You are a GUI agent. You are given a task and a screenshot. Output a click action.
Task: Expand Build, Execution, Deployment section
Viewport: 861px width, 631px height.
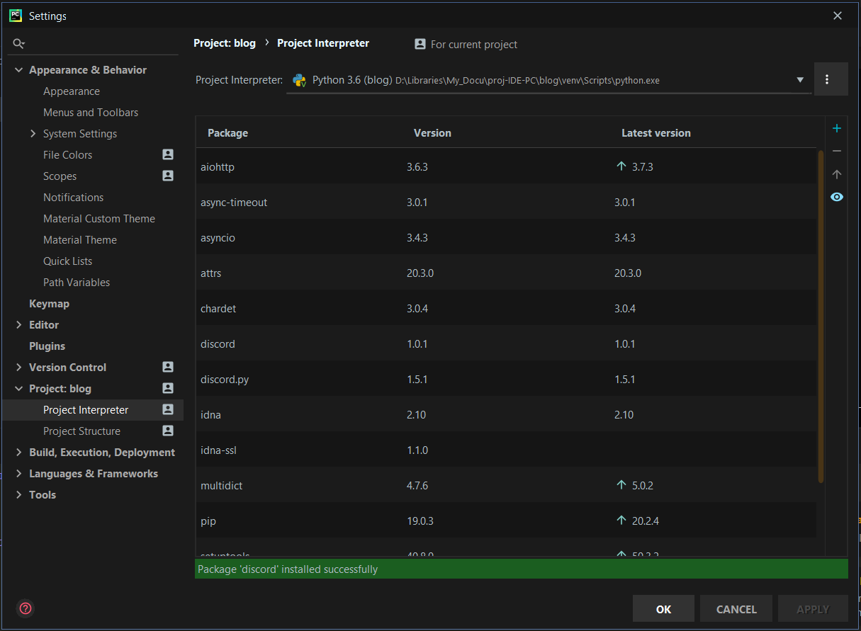[18, 452]
